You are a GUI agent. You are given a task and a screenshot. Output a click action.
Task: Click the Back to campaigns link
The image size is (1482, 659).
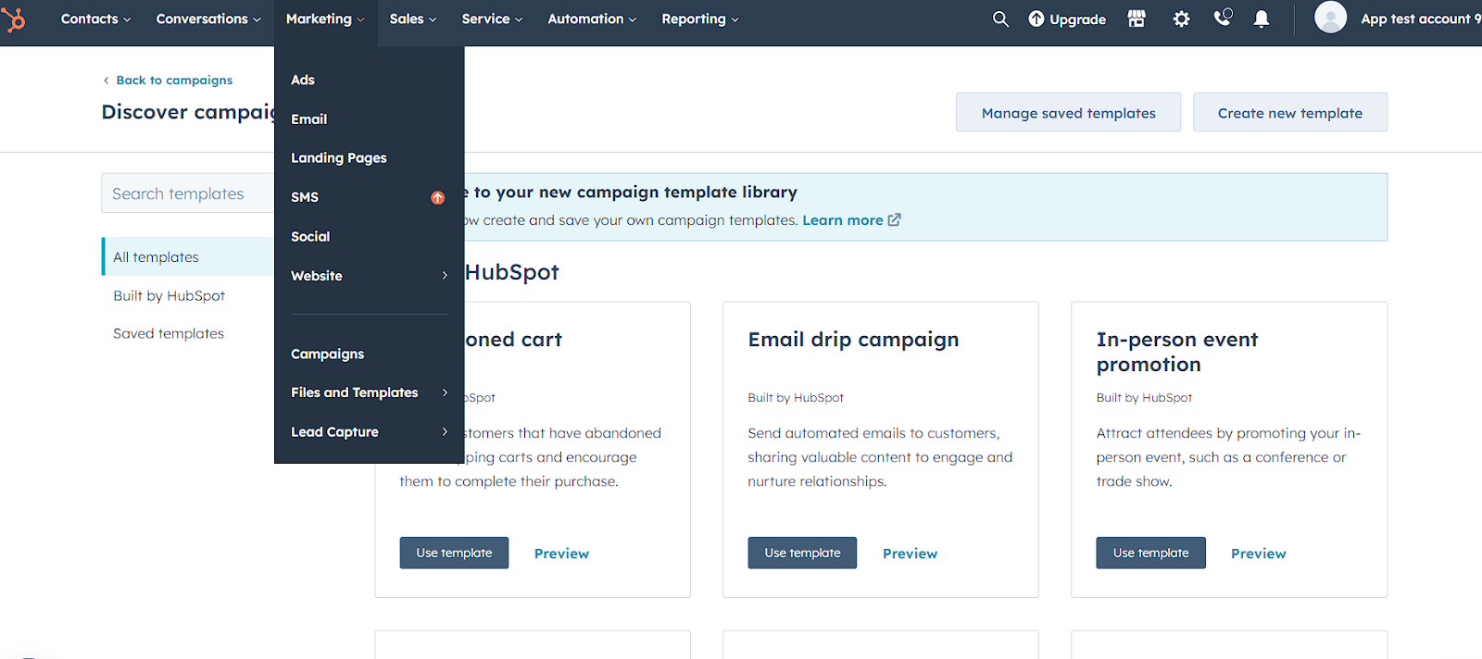click(x=174, y=81)
